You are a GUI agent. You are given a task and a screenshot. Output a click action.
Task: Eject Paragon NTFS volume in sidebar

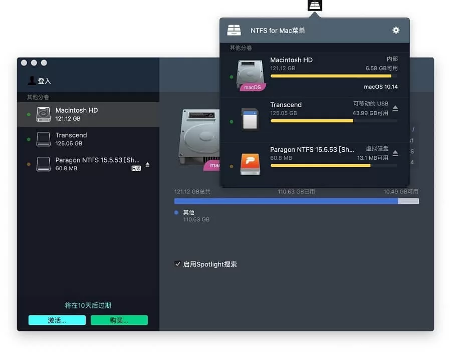click(x=147, y=164)
